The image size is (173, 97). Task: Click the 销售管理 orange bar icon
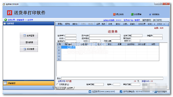[x=5, y=83]
